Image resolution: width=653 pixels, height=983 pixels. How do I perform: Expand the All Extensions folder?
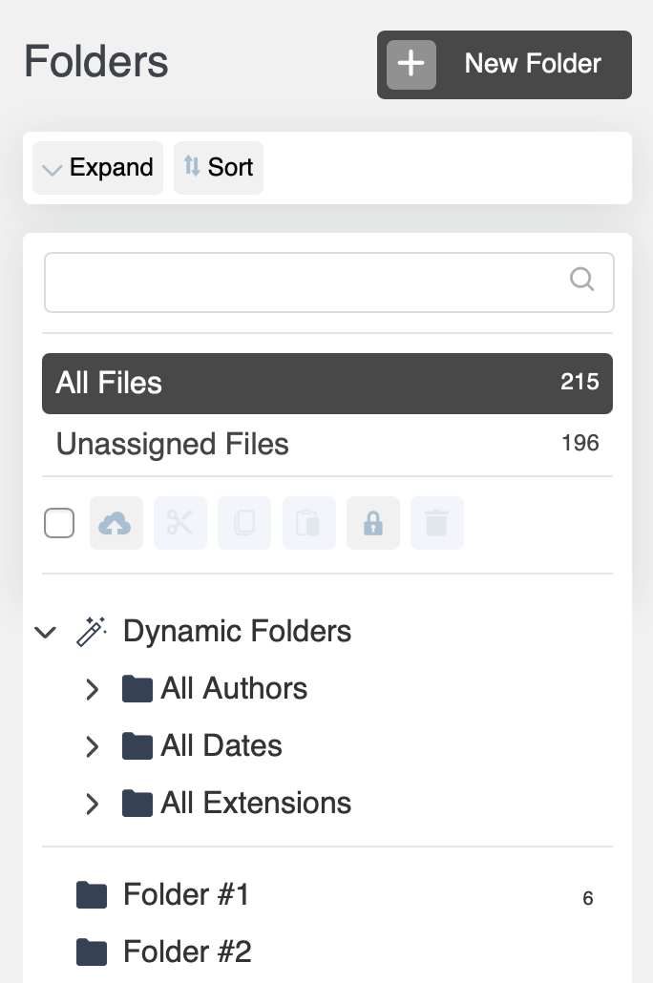(92, 804)
